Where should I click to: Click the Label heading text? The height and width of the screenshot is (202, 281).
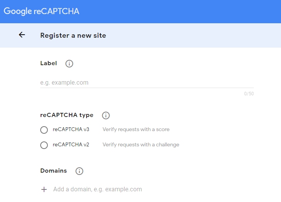click(49, 63)
